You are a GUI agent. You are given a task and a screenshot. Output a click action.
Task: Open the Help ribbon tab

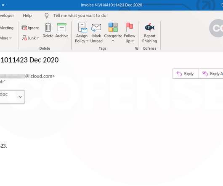pos(27,16)
